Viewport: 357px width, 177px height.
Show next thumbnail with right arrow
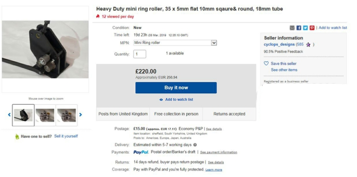(x=80, y=115)
